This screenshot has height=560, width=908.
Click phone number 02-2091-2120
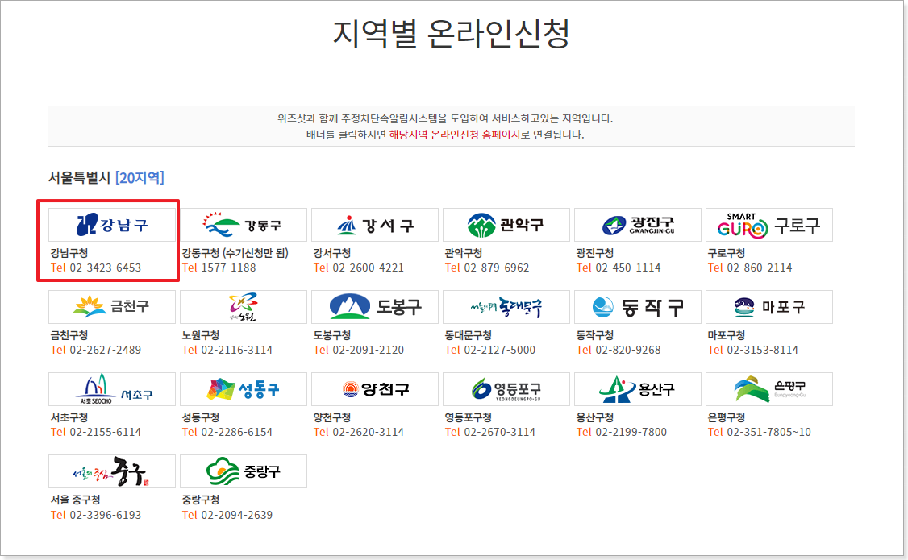(369, 350)
